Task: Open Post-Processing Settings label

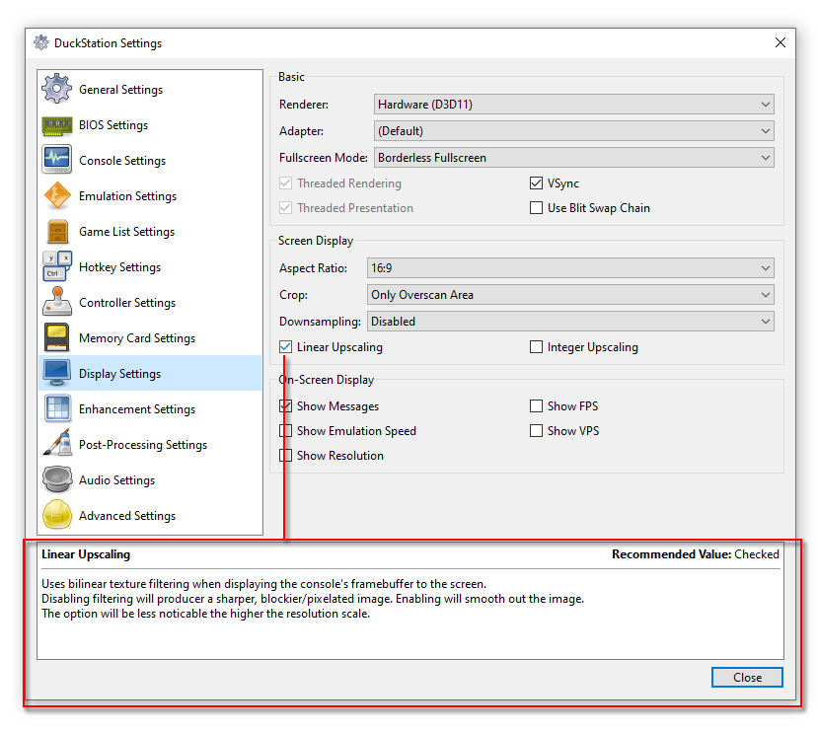Action: 143,445
